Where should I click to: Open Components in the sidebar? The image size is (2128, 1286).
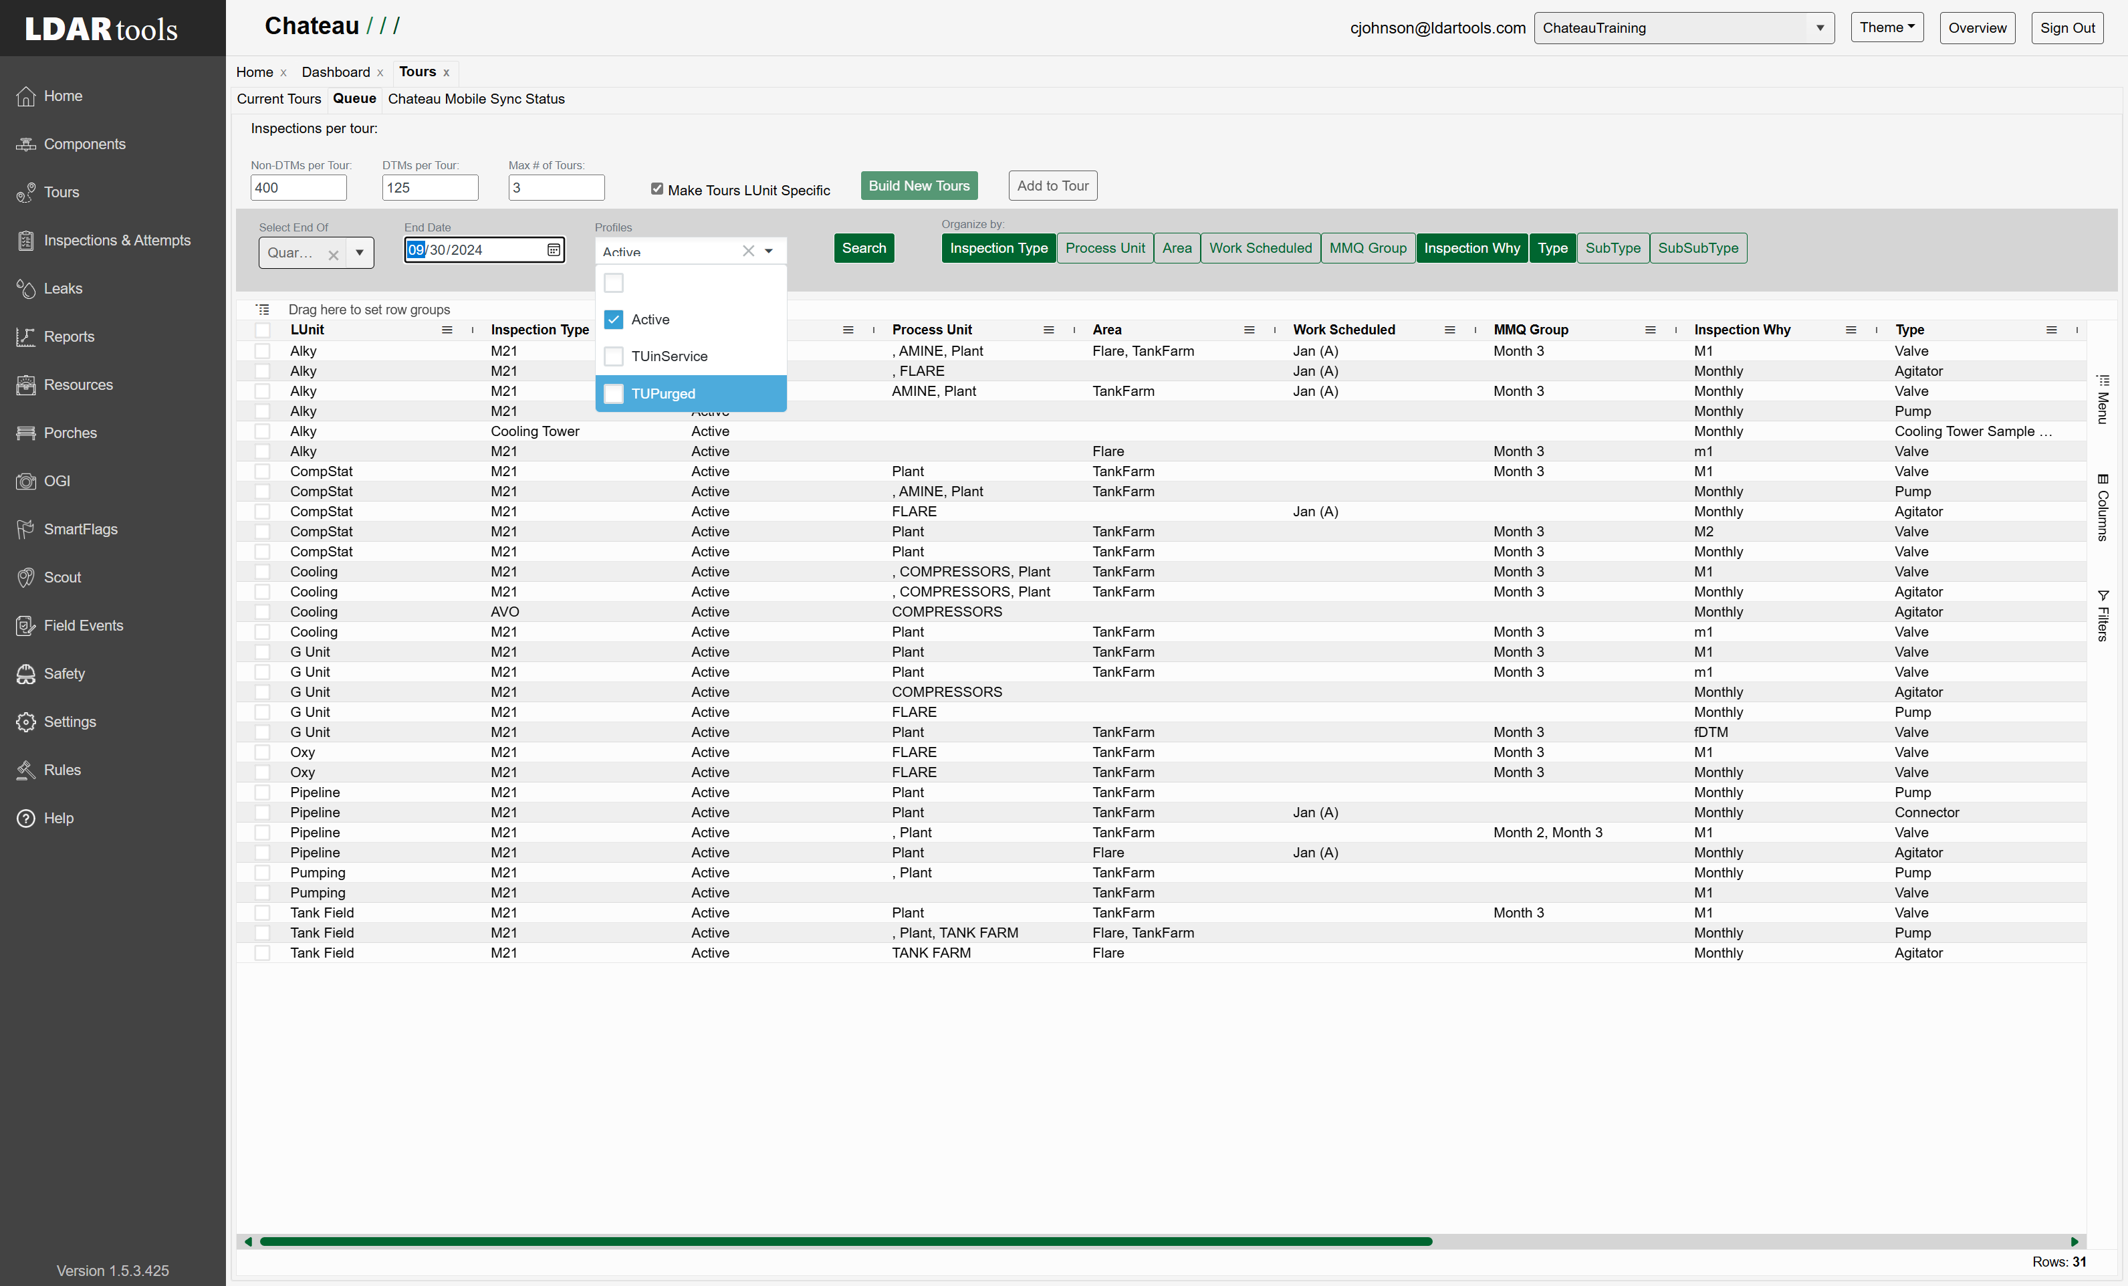click(x=71, y=144)
